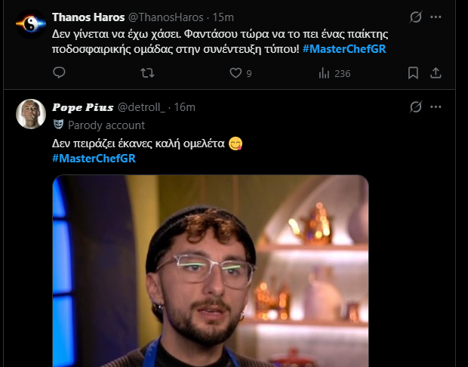
Task: Click Grok icon on Thanos Haros tweet
Action: coord(414,17)
